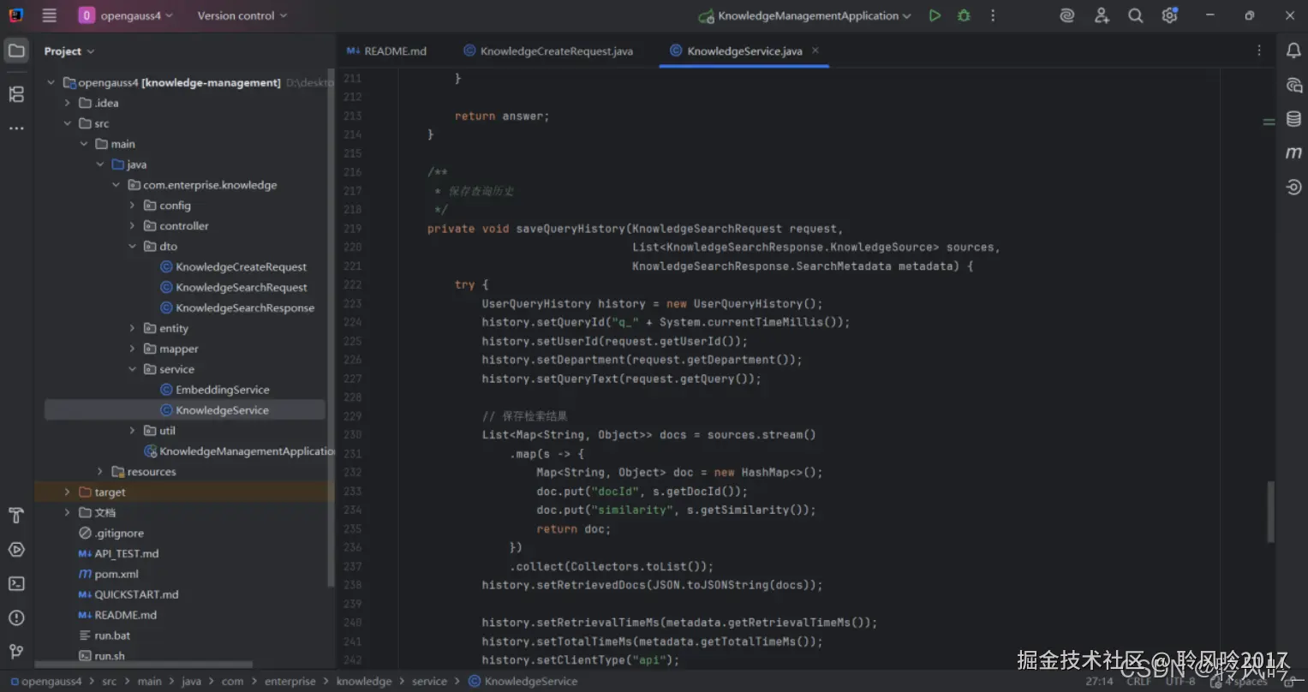
Task: Open the Structure tool window
Action: coord(16,94)
